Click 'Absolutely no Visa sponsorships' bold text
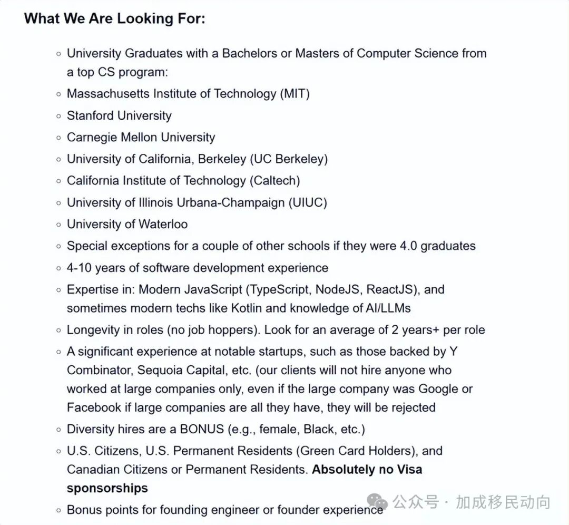 pos(244,479)
